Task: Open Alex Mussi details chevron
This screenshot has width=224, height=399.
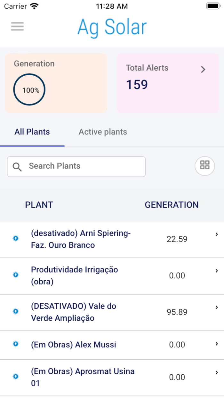Action: point(217,344)
